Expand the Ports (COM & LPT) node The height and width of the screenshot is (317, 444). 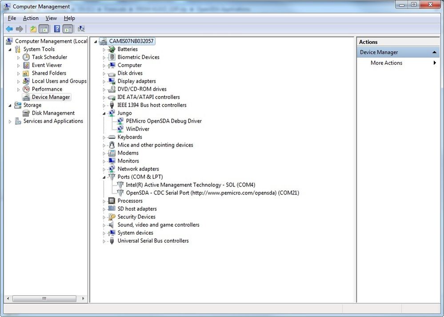click(x=104, y=177)
